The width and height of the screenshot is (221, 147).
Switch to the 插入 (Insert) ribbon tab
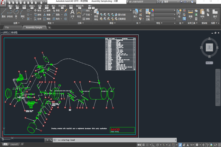tap(17, 6)
